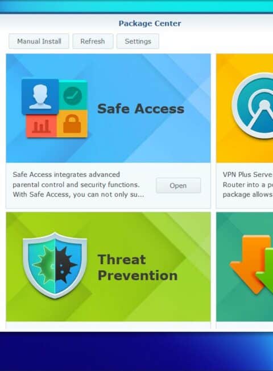Select the VPN Plus Server description text
This screenshot has height=371, width=273.
(248, 184)
